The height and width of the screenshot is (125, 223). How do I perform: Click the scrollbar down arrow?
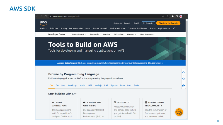[186, 118]
